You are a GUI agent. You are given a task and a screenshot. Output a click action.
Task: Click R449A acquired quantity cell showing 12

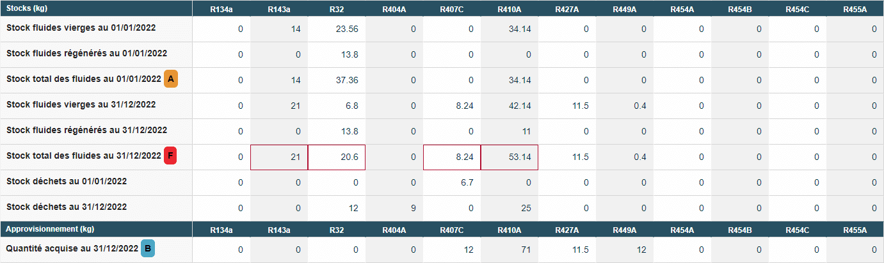(x=625, y=250)
